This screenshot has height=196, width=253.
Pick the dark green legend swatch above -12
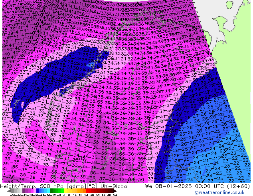[51, 191]
